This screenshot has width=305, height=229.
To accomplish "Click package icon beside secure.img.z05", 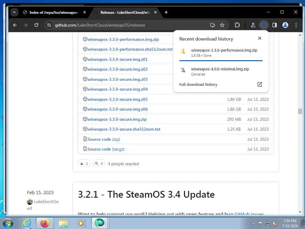I will pos(85,99).
